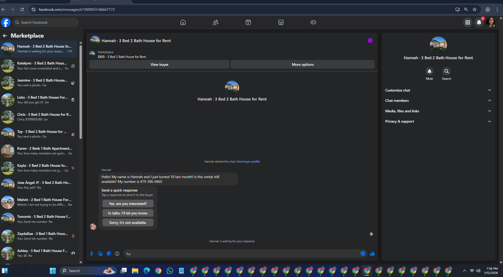Open emoji picker in message box
Image resolution: width=503 pixels, height=277 pixels.
click(x=363, y=254)
